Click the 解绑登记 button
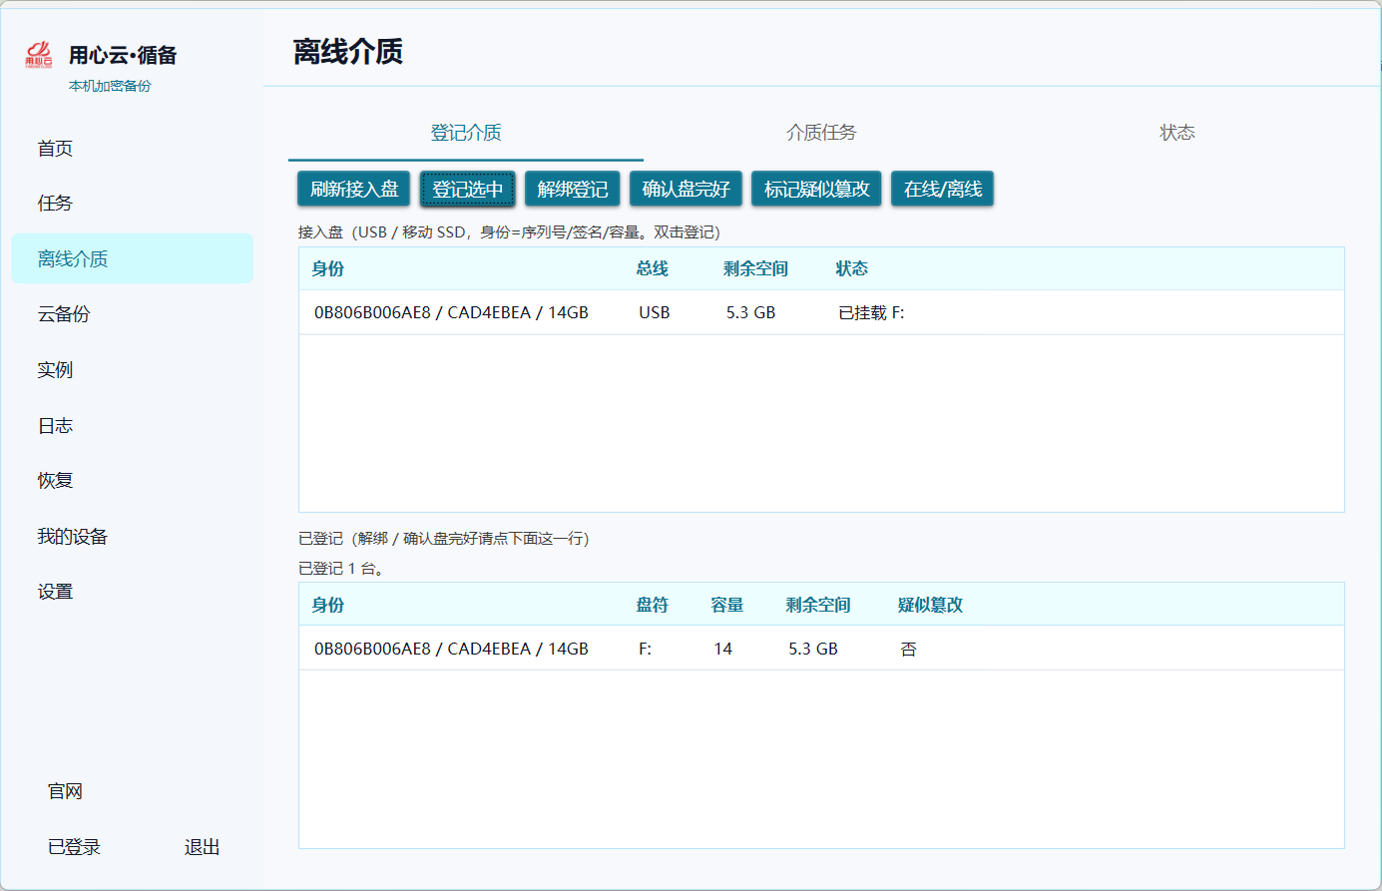Image resolution: width=1382 pixels, height=891 pixels. coord(573,189)
